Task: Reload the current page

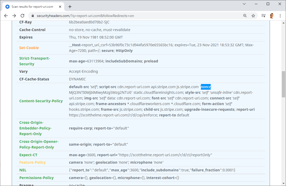Action: click(x=22, y=16)
